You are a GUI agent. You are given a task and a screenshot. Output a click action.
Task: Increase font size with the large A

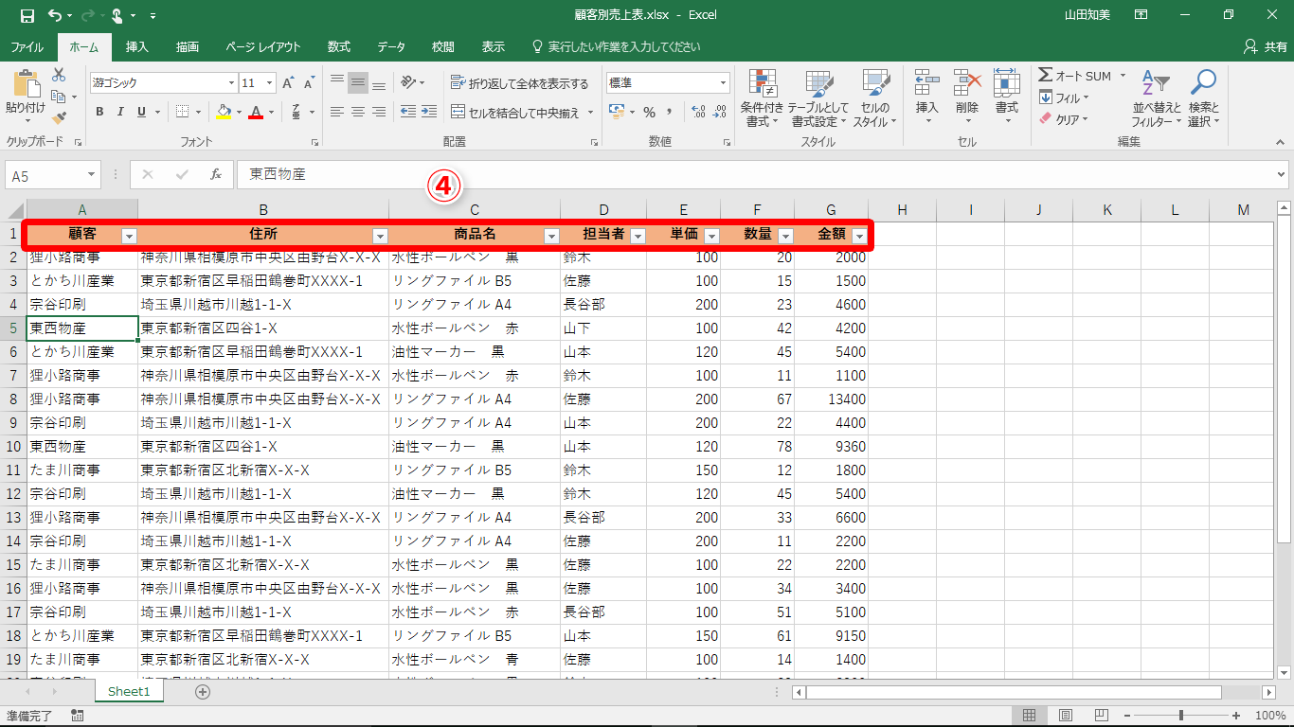pyautogui.click(x=288, y=83)
